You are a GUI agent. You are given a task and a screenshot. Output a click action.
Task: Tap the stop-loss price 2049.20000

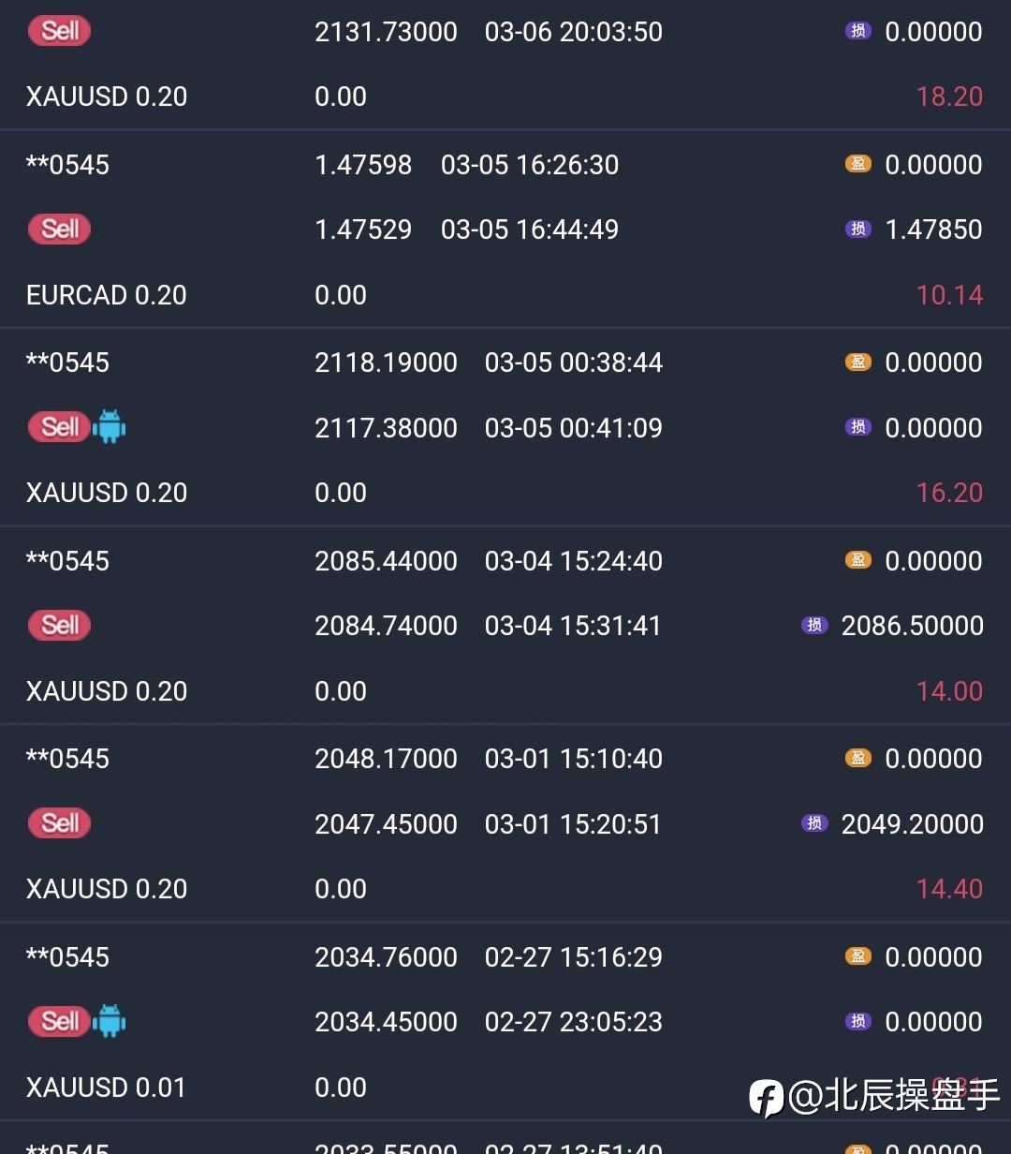point(912,824)
